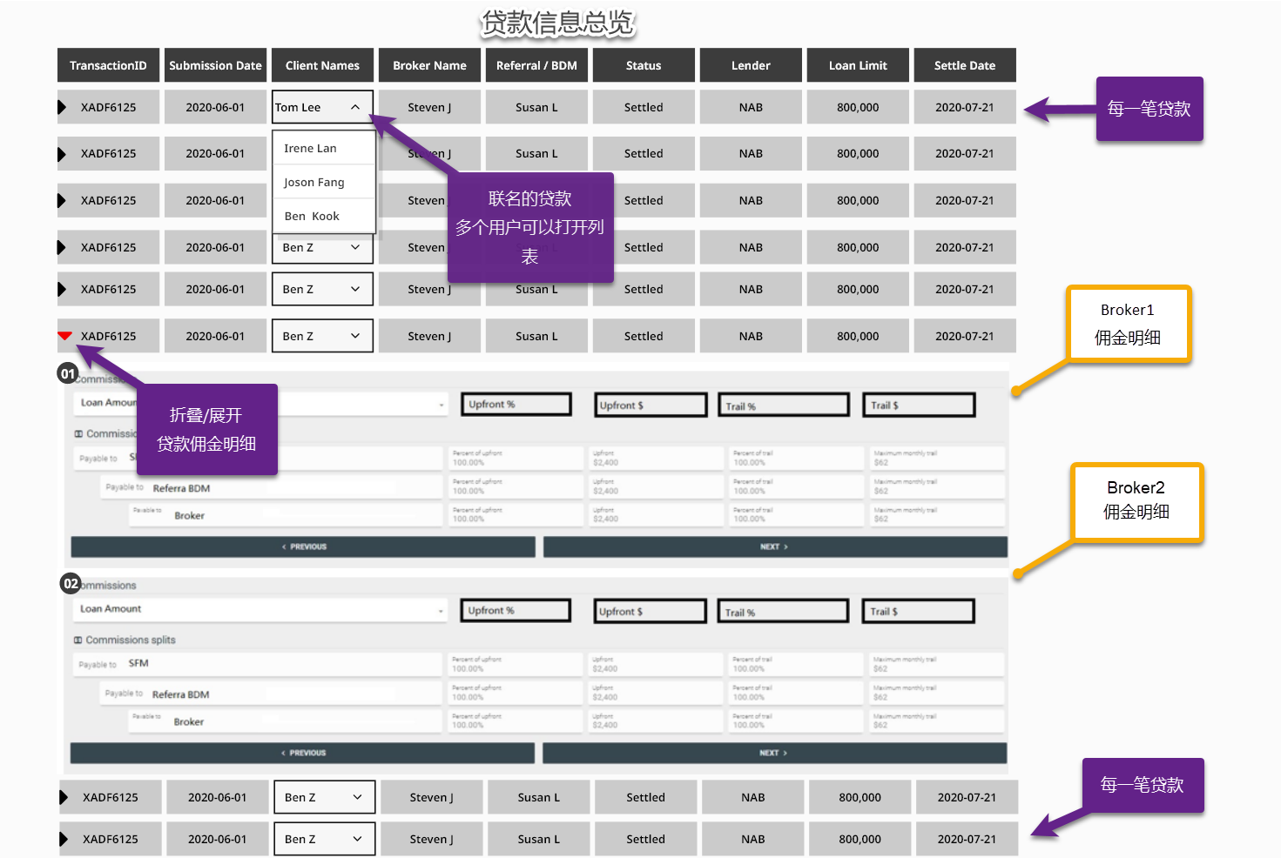Focus Upfront $ field in lower commissions panel

click(651, 612)
